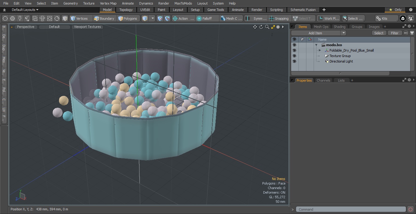Click the unfolded cube cross icon
This screenshot has height=214, width=416.
pos(42,19)
